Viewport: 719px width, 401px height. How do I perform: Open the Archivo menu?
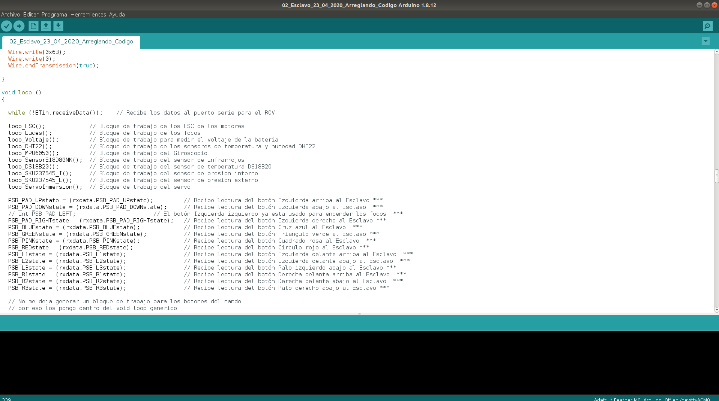[x=11, y=15]
